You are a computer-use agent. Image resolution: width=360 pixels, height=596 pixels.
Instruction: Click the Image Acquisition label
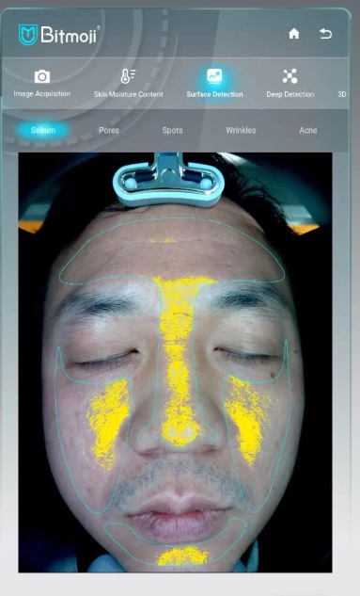[x=41, y=93]
